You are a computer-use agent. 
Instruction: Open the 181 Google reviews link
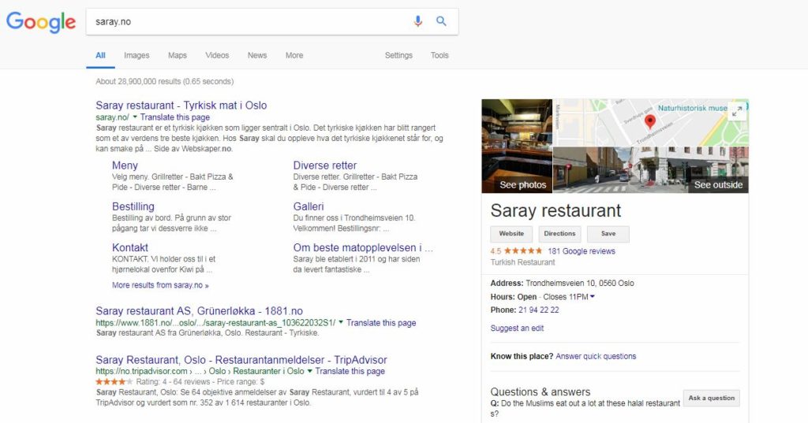pyautogui.click(x=582, y=251)
